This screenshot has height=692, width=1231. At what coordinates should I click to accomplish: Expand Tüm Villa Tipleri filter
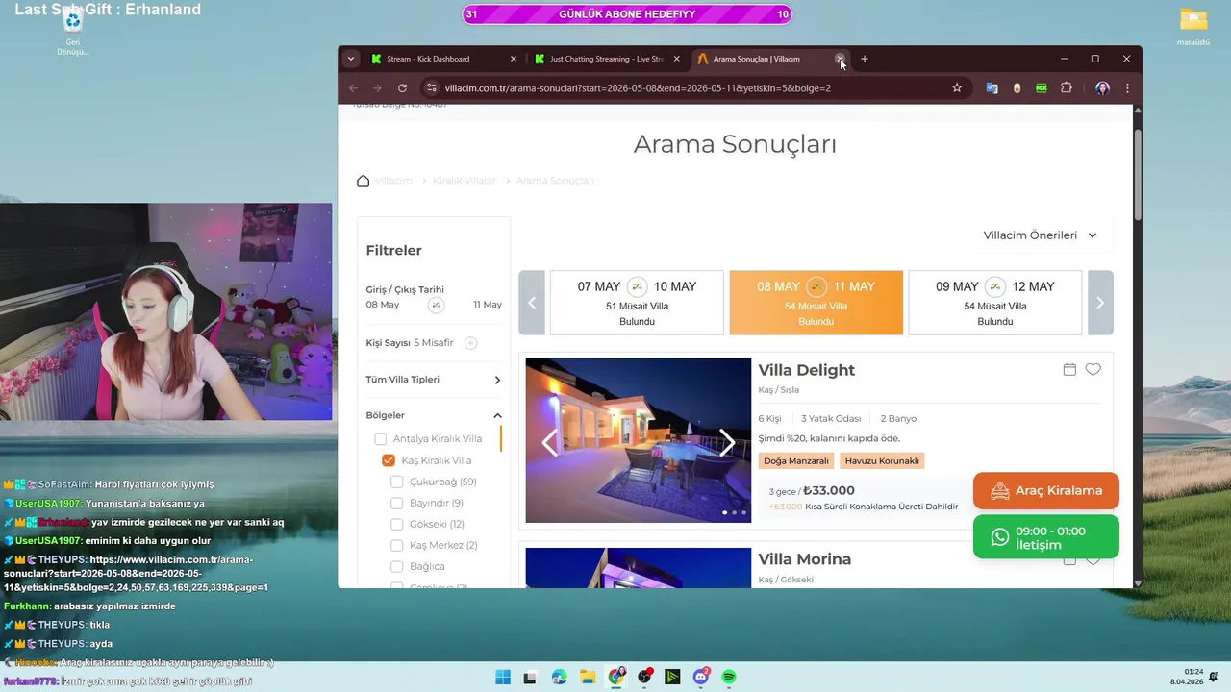coord(434,380)
